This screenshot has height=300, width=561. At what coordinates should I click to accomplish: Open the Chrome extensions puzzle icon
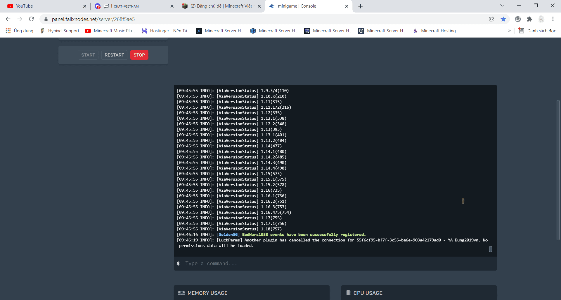click(529, 19)
